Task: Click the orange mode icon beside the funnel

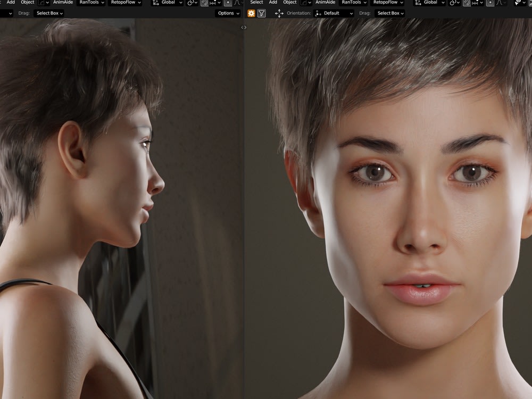Action: pyautogui.click(x=251, y=13)
